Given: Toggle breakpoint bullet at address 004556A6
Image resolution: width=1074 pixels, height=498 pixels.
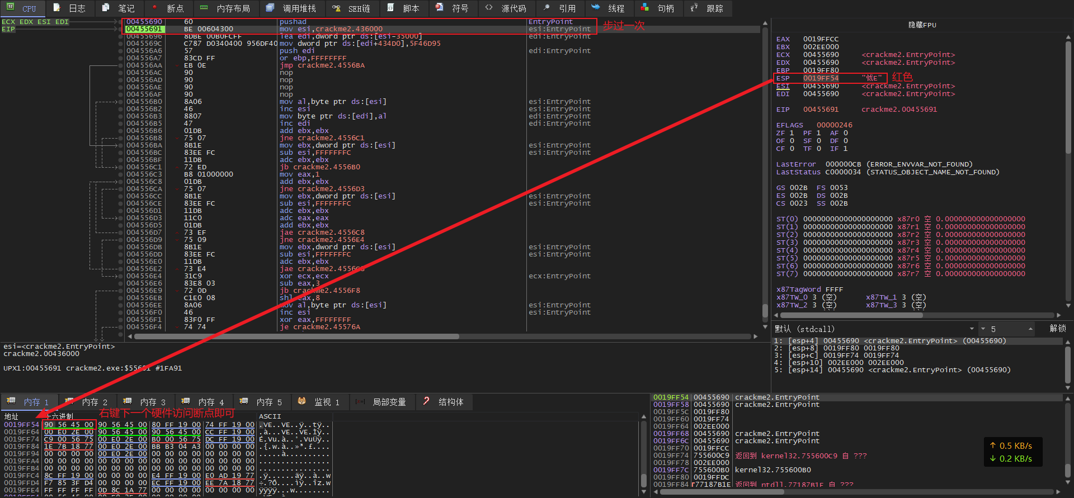Looking at the screenshot, I should pyautogui.click(x=120, y=51).
